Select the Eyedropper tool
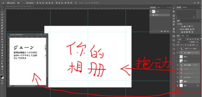The image size is (202, 97). [x=2, y=23]
